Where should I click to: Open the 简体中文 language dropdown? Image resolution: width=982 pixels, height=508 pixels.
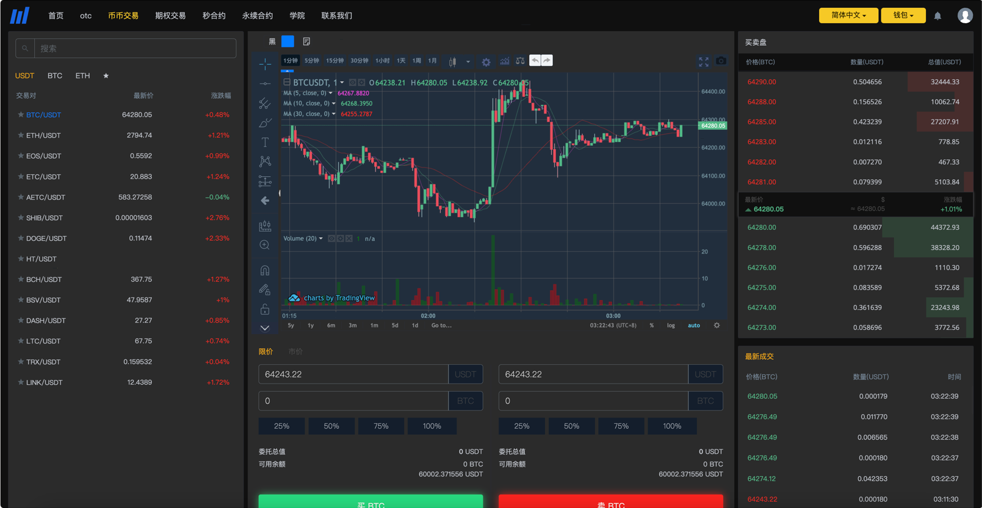(x=848, y=15)
